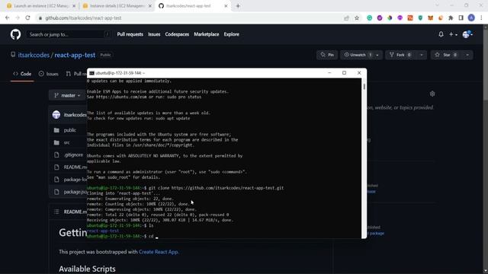
Task: Open Issues in the top navigation
Action: [x=154, y=34]
